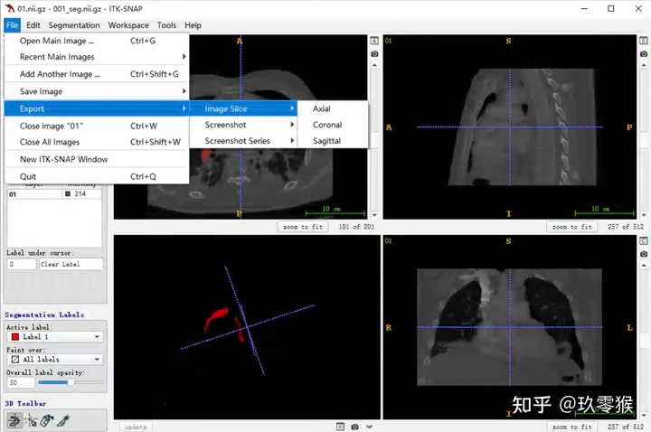Open the File menu

[12, 25]
